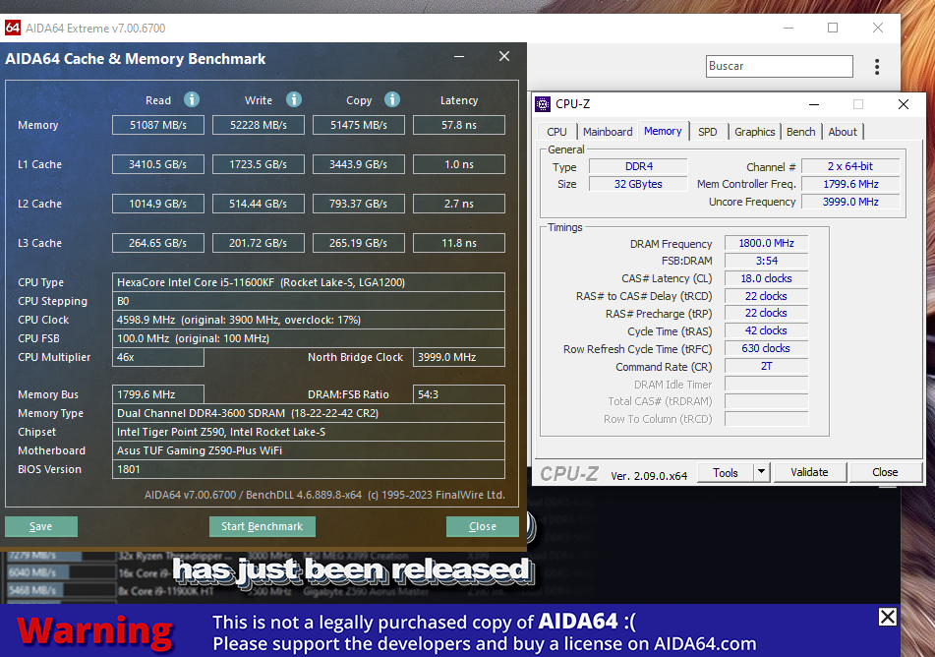The image size is (935, 657).
Task: Click the Memory Write value 52228 MB/s
Action: coord(259,125)
